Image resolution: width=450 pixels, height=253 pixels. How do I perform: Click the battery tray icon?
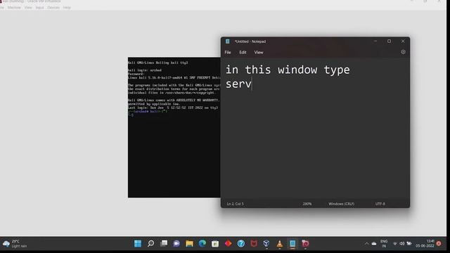[409, 244]
